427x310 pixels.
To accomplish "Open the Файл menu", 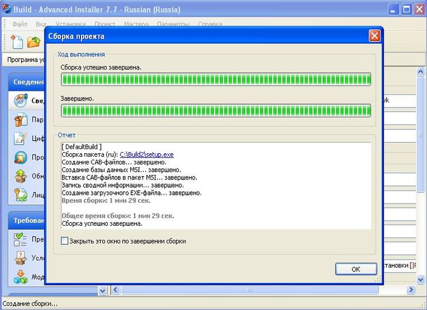I will (x=19, y=24).
